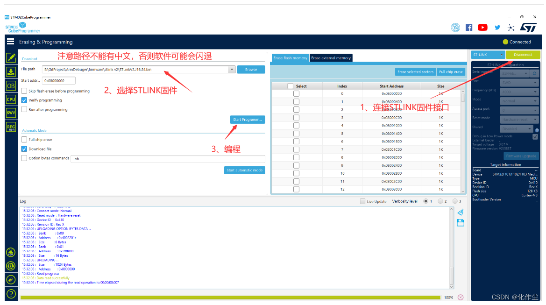This screenshot has width=546, height=305.
Task: Expand the File path dropdown arrow
Action: coord(232,69)
